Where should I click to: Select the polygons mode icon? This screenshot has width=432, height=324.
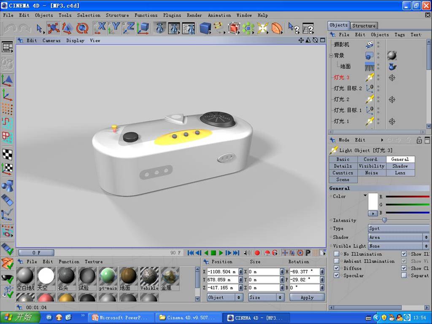click(x=8, y=137)
